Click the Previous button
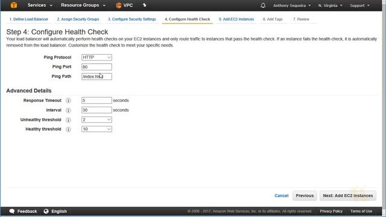The height and width of the screenshot is (217, 386). click(x=305, y=195)
